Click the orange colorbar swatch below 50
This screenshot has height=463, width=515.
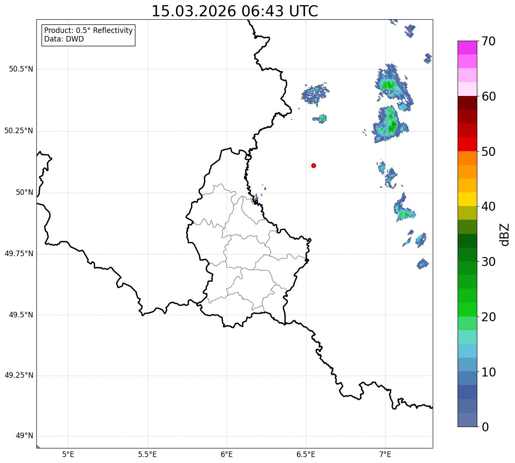click(467, 158)
